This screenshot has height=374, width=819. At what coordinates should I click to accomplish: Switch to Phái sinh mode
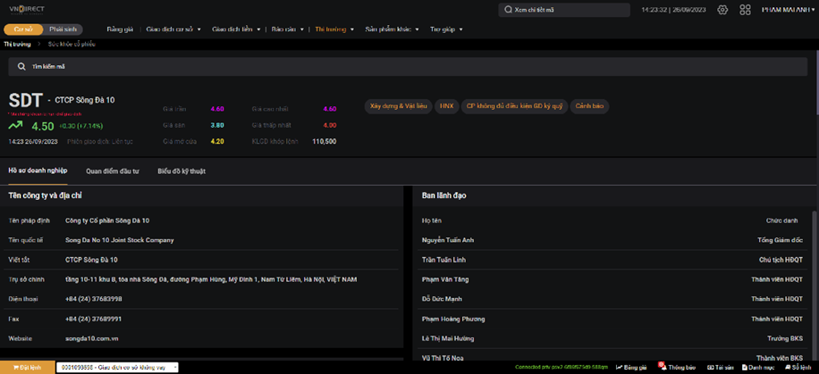click(x=63, y=29)
